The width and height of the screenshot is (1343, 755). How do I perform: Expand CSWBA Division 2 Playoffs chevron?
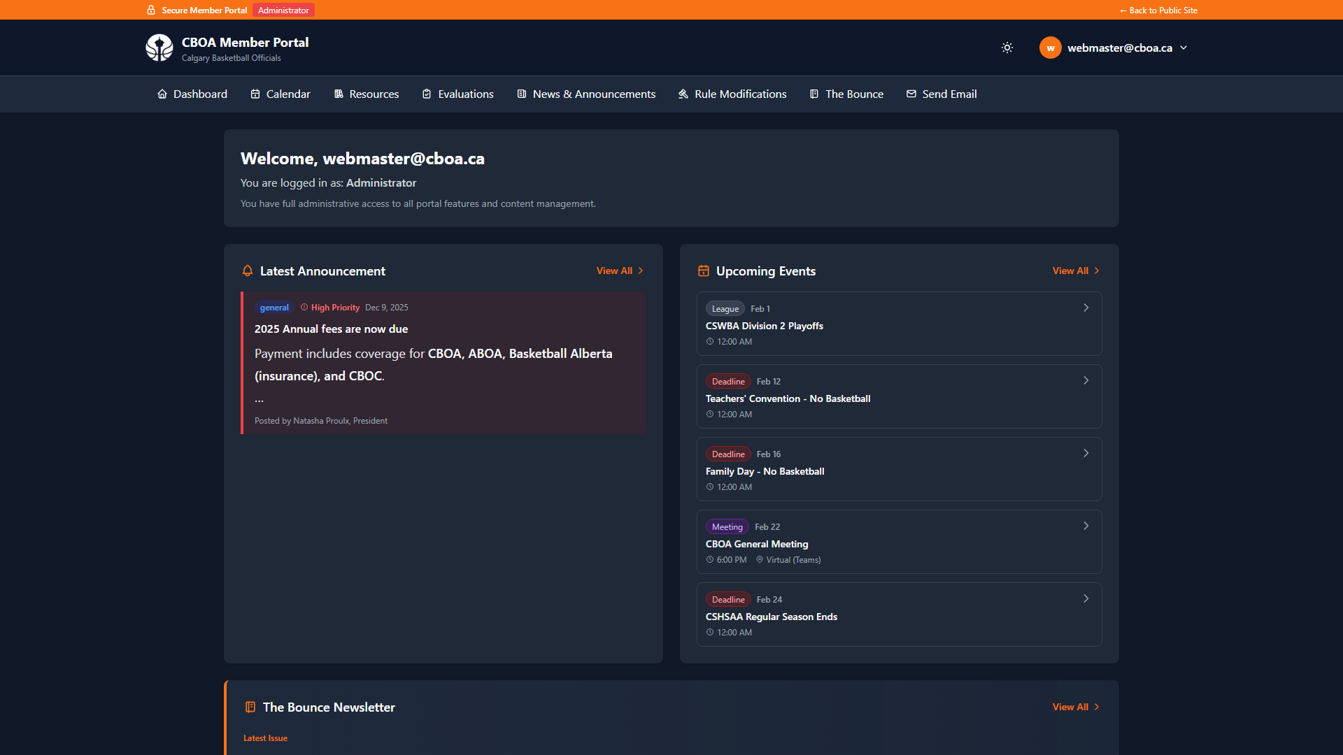pos(1086,308)
